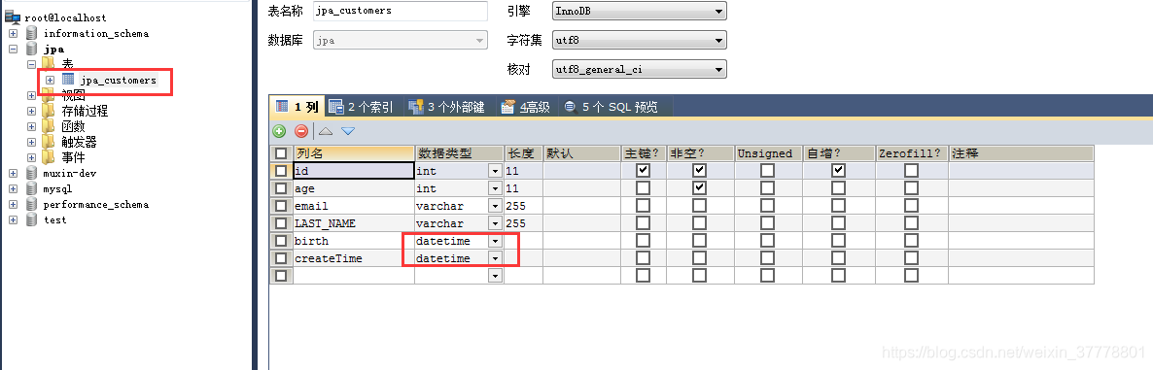Click the green add-column icon
Viewport: 1153px width, 370px height.
pyautogui.click(x=279, y=131)
